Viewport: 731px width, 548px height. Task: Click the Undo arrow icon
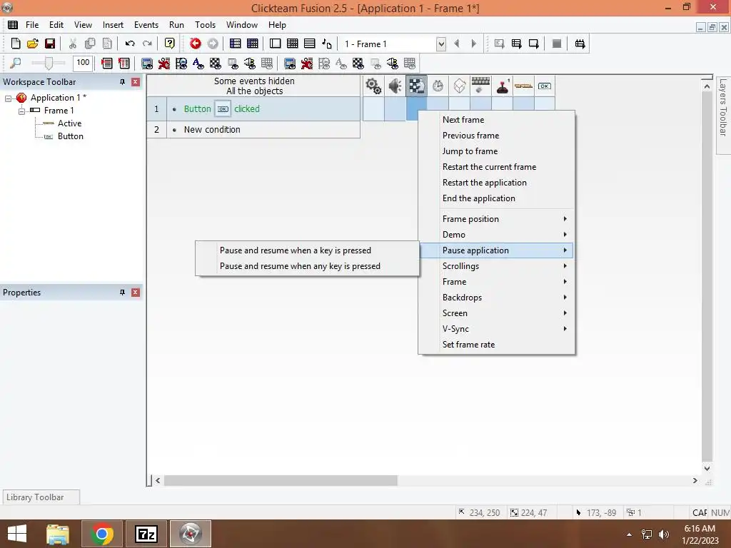pyautogui.click(x=130, y=44)
